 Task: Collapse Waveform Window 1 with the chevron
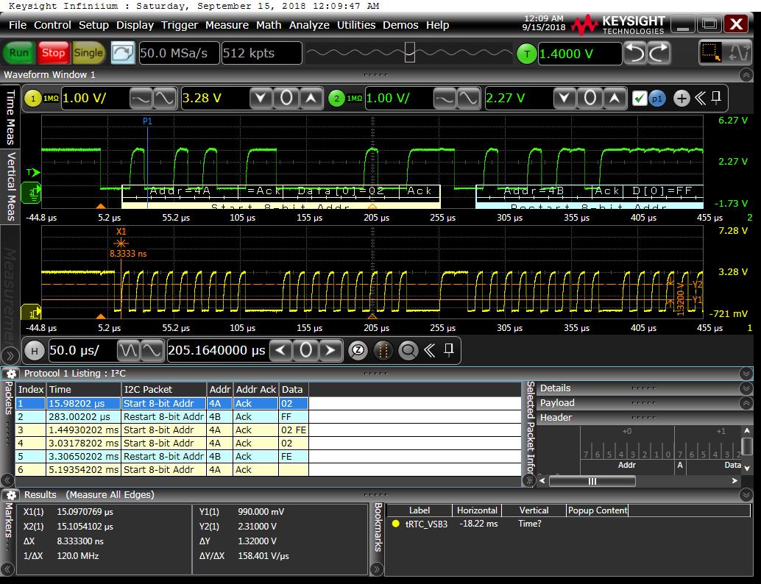pos(746,75)
